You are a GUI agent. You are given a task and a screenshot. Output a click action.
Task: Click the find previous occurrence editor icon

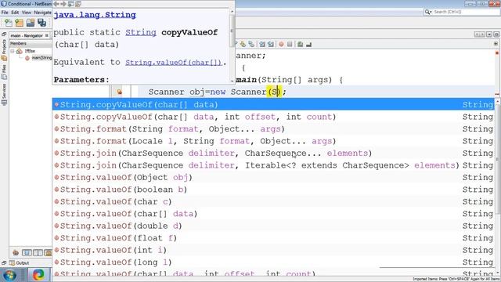click(x=243, y=44)
